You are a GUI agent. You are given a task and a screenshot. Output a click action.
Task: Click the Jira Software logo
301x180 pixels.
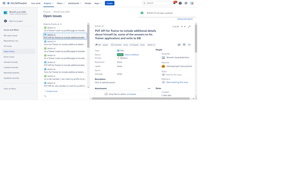pyautogui.click(x=17, y=3)
